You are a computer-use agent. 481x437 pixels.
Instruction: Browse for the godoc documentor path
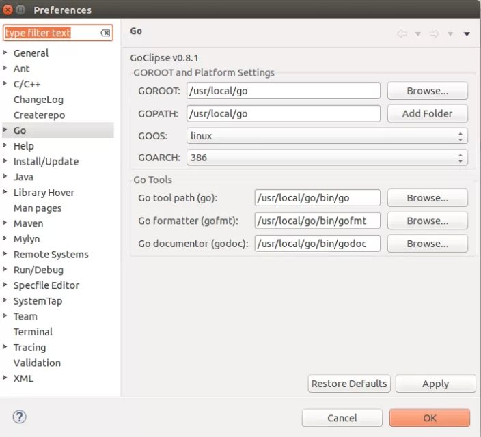[x=427, y=244]
